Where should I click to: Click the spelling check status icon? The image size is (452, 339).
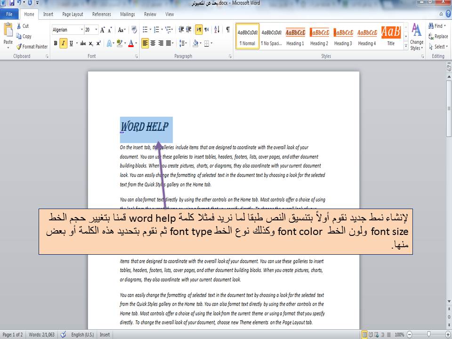[63, 335]
